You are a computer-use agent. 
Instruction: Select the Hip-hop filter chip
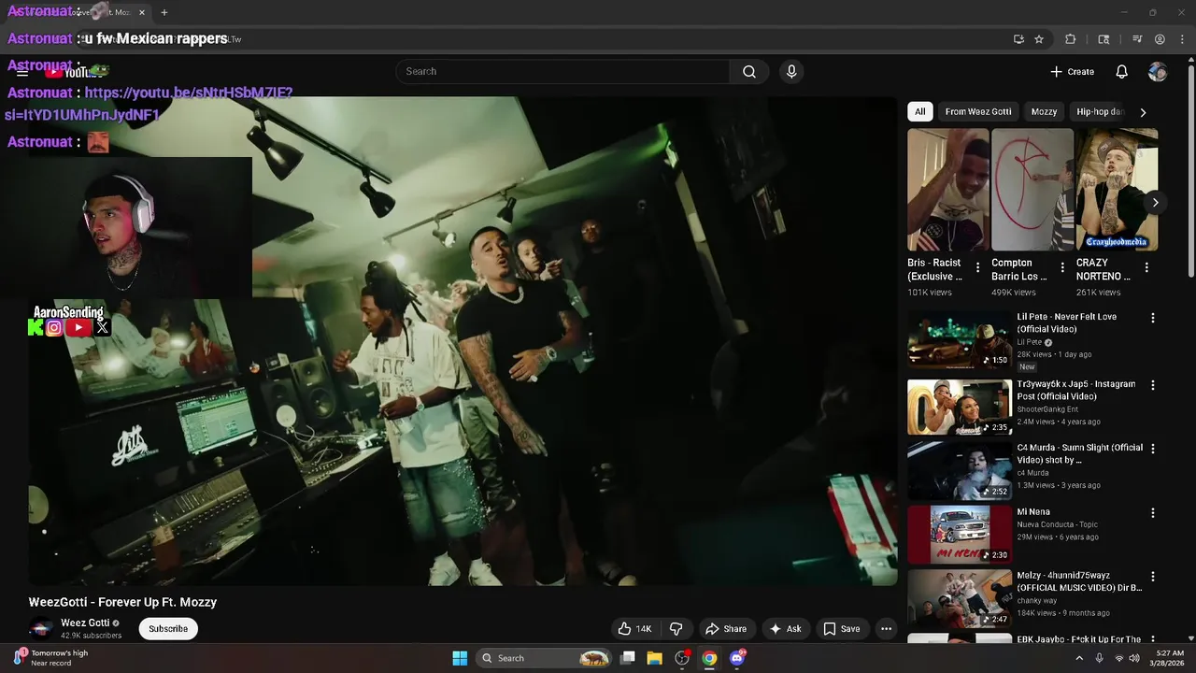click(x=1099, y=111)
